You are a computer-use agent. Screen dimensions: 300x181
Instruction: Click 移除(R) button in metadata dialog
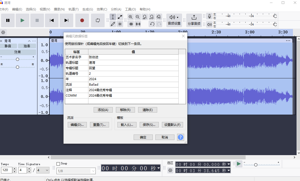point(125,110)
